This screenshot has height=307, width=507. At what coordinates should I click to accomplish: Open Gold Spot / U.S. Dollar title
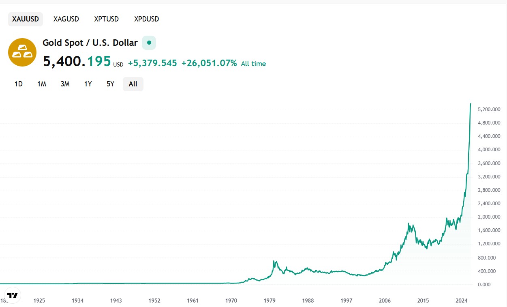[90, 43]
